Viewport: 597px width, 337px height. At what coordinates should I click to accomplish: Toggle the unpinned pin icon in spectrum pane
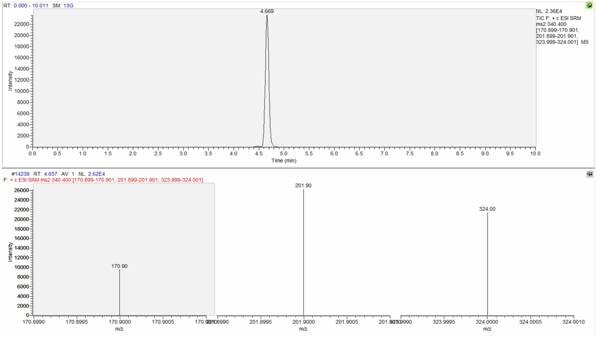pyautogui.click(x=590, y=174)
